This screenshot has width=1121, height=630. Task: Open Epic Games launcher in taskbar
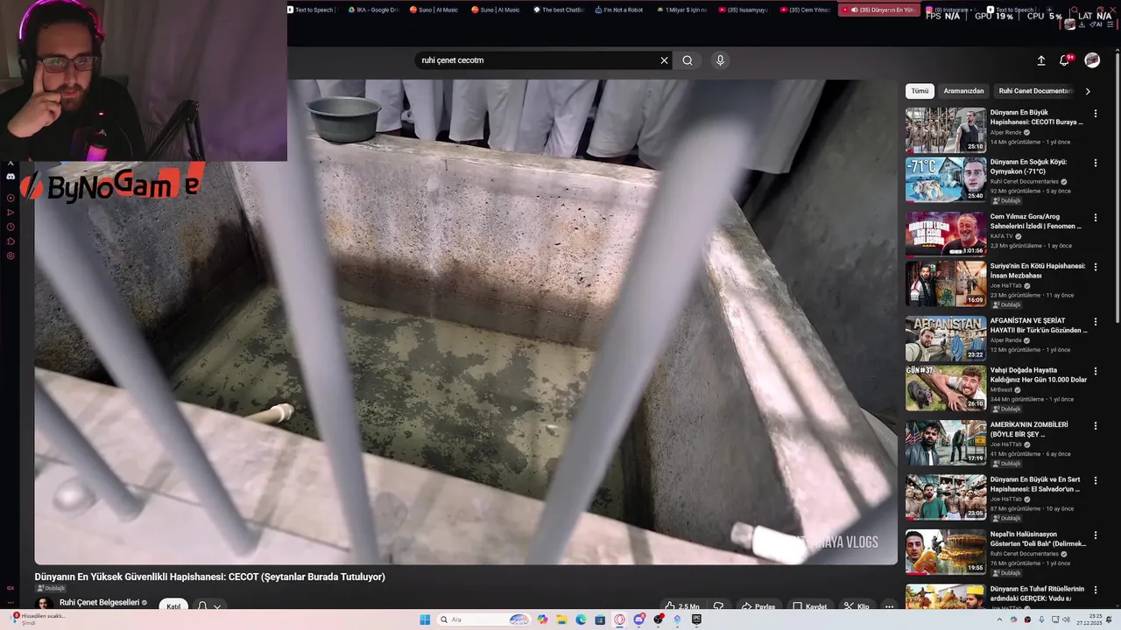click(x=696, y=619)
